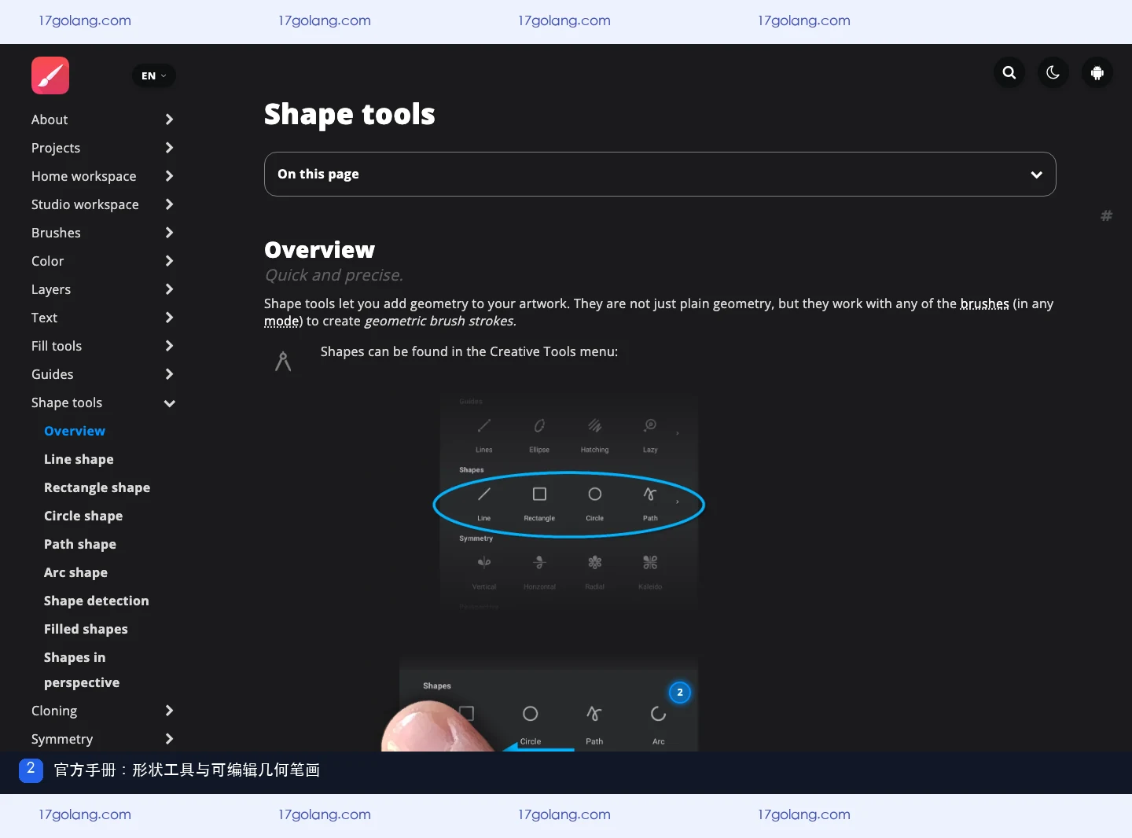Open the About menu item
Image resolution: width=1132 pixels, height=838 pixels.
50,119
